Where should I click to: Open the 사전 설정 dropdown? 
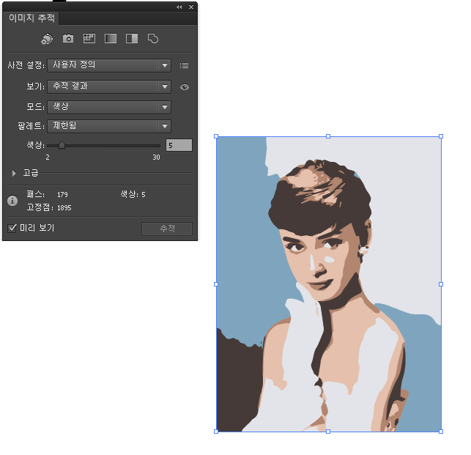click(109, 65)
